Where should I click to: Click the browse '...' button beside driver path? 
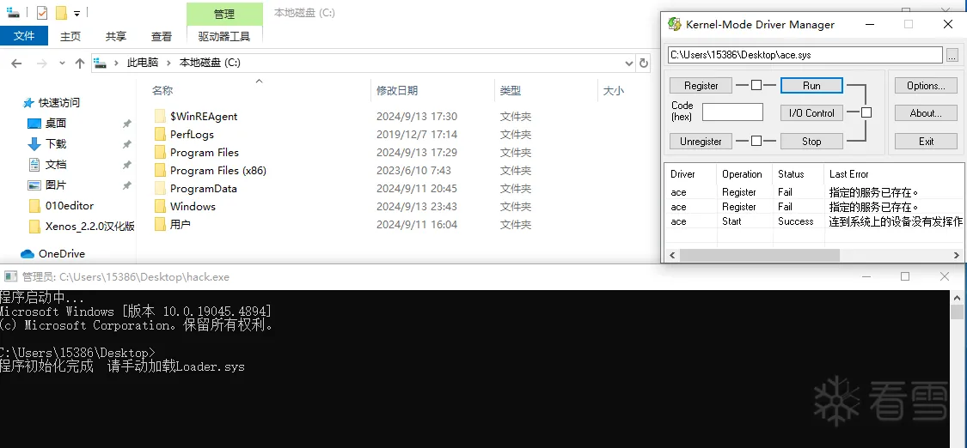click(x=952, y=55)
